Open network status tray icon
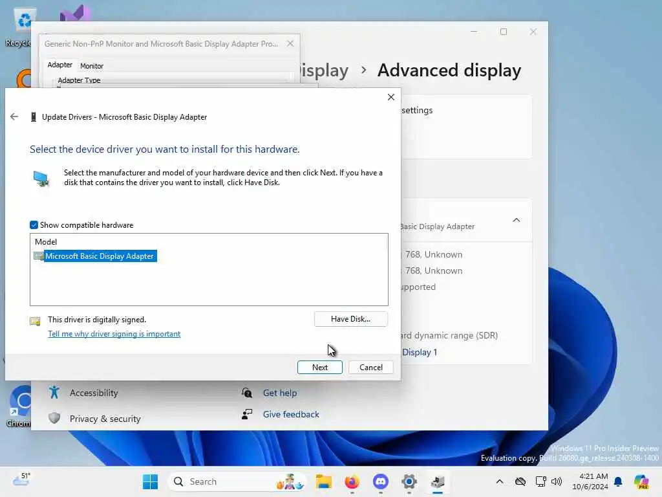The height and width of the screenshot is (497, 662). click(540, 481)
